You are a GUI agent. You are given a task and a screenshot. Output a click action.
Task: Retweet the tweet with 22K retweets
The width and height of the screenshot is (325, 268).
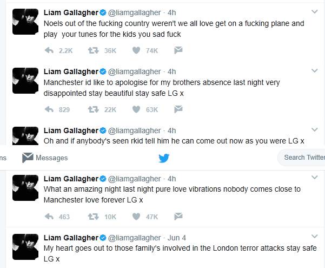pos(92,109)
